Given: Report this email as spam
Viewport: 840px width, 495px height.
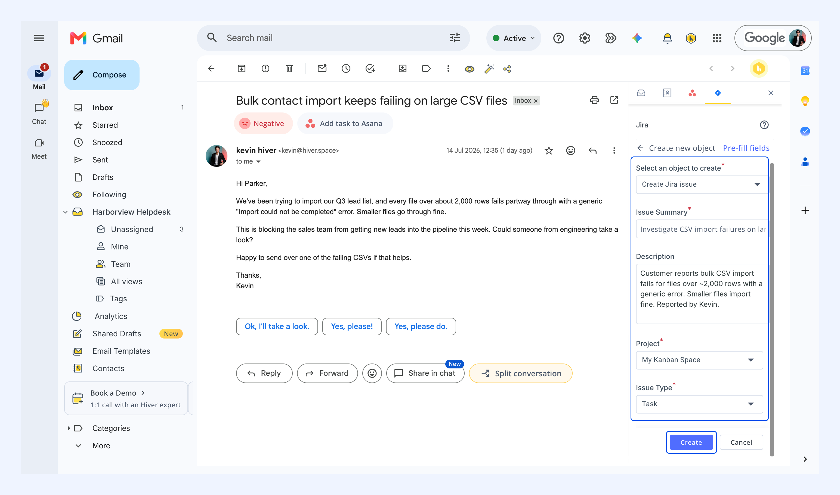Looking at the screenshot, I should [265, 69].
